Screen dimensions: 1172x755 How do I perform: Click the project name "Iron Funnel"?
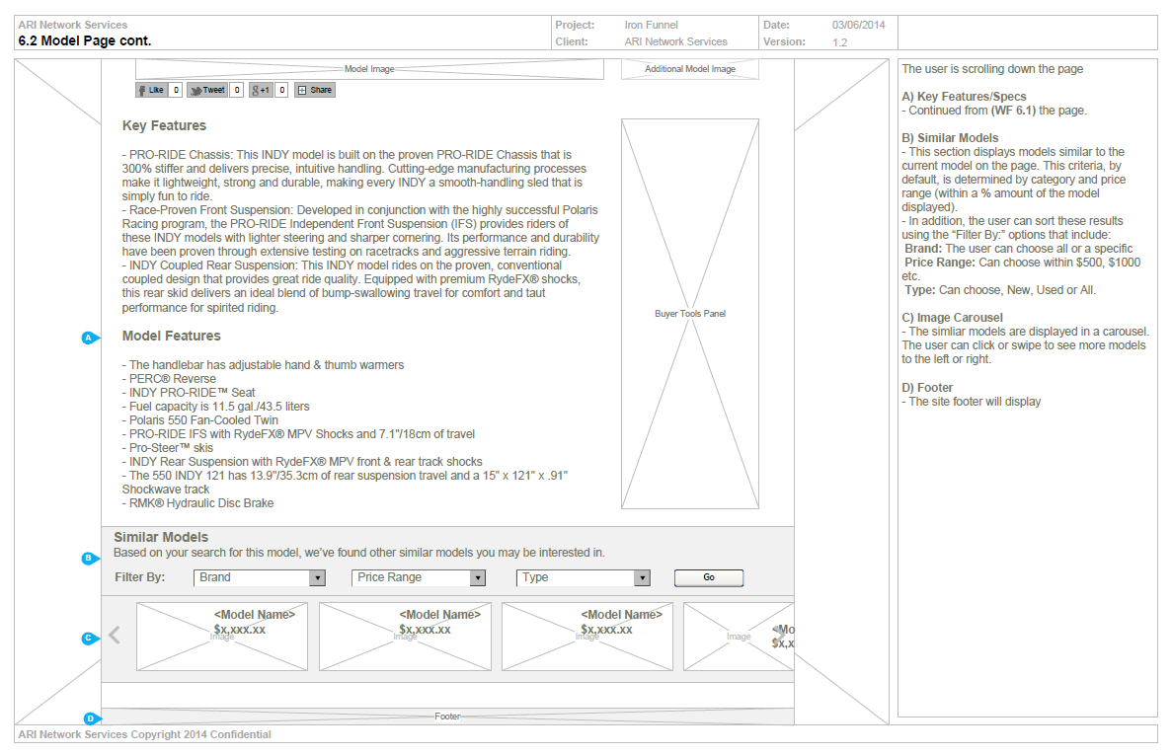651,26
